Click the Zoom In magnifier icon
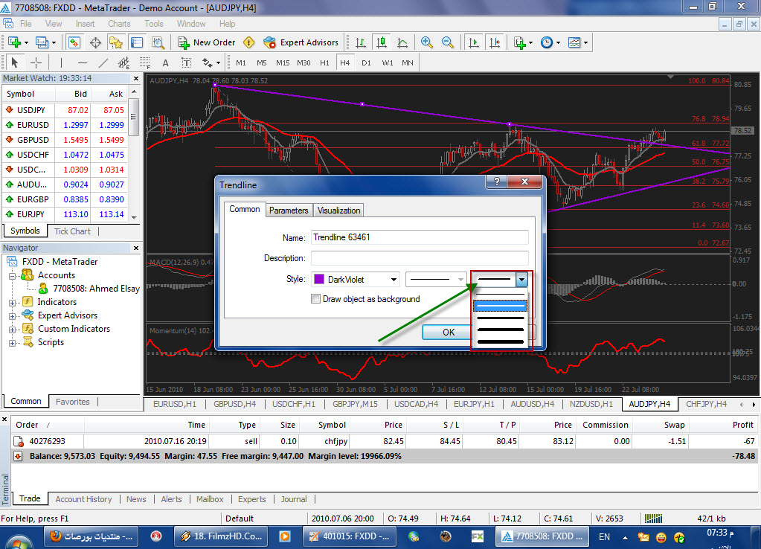Image resolution: width=761 pixels, height=549 pixels. (x=427, y=42)
